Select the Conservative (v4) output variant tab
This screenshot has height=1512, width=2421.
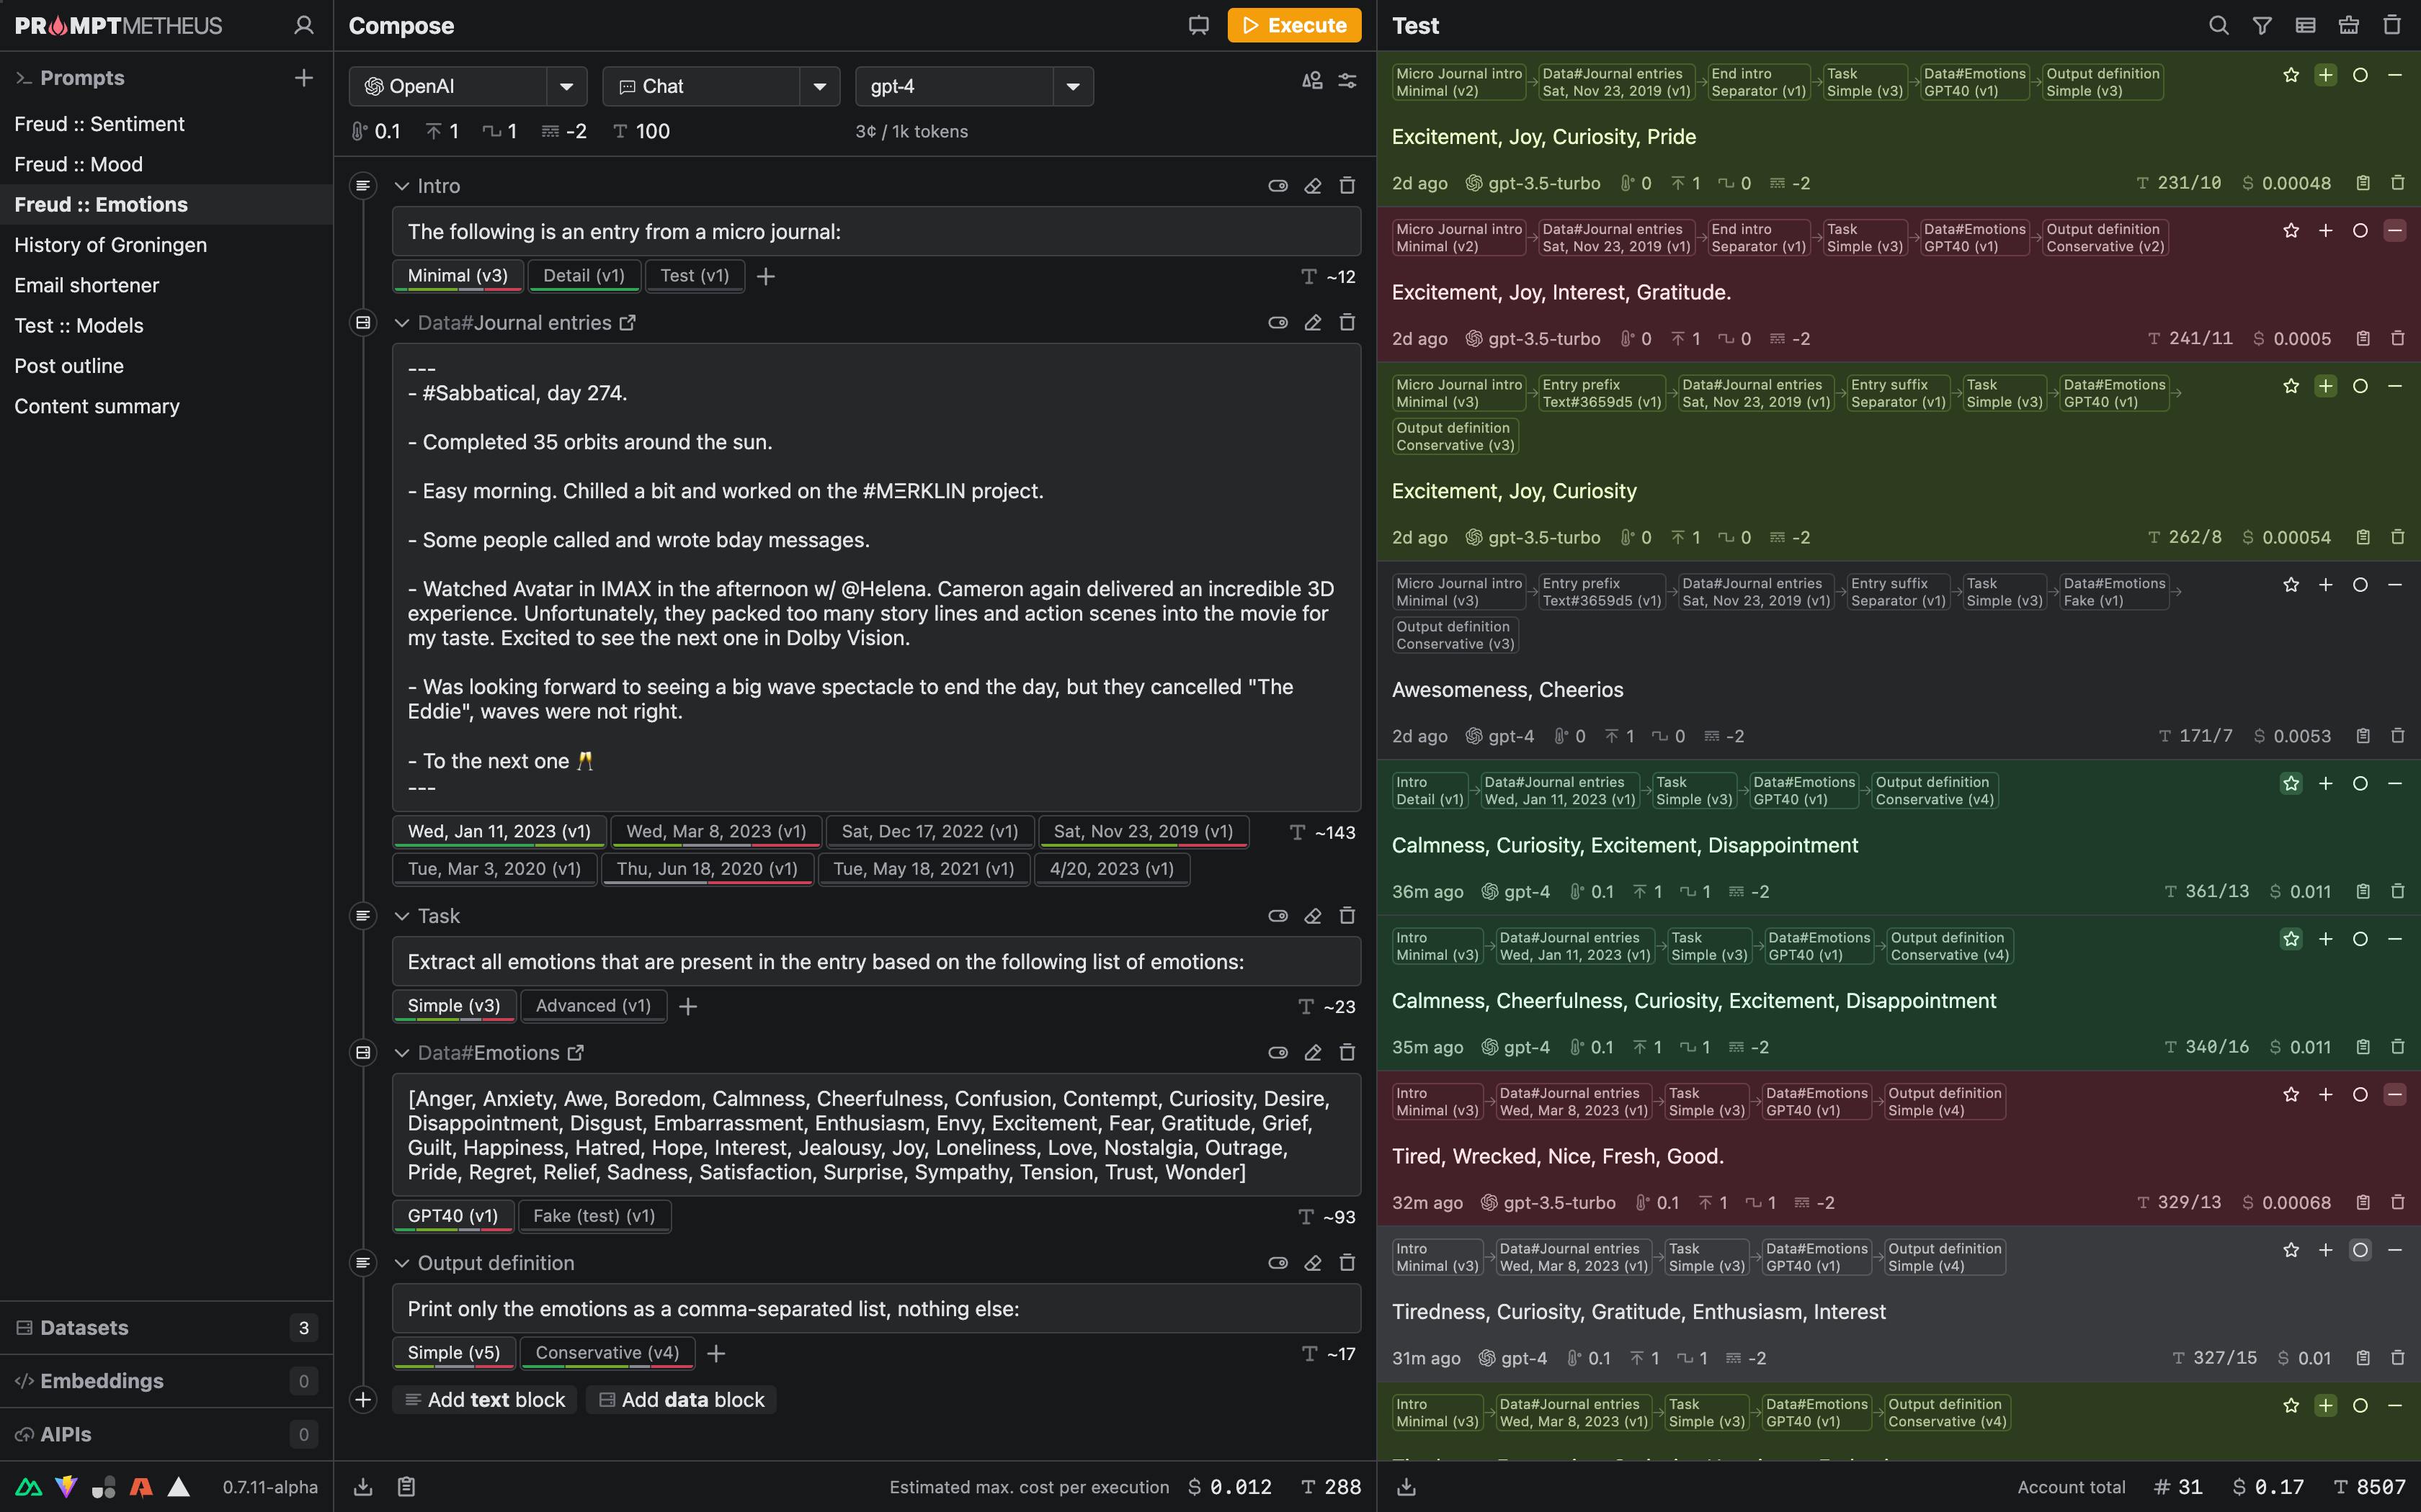(x=607, y=1353)
